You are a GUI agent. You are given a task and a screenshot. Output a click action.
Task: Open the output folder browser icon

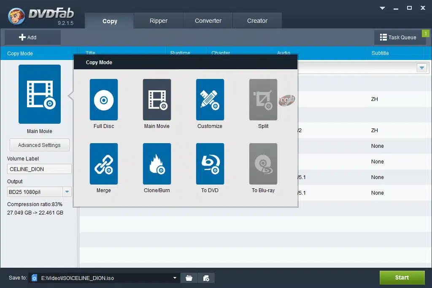[189, 278]
